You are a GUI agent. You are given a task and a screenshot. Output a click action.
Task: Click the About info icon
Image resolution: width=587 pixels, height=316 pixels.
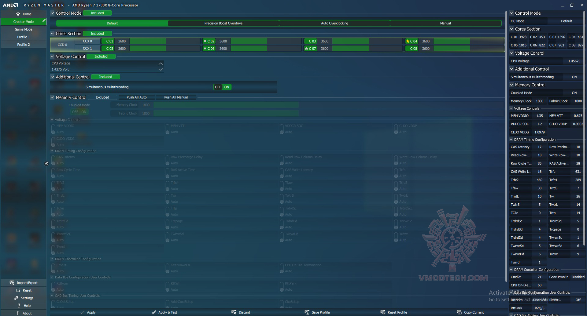(18, 313)
